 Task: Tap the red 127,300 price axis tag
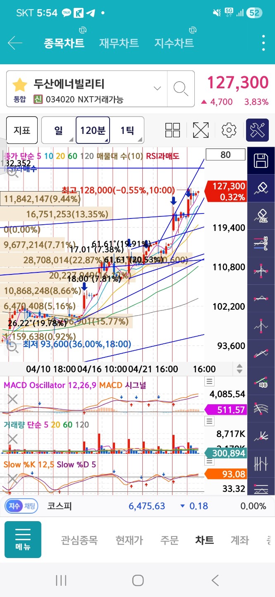pyautogui.click(x=227, y=192)
